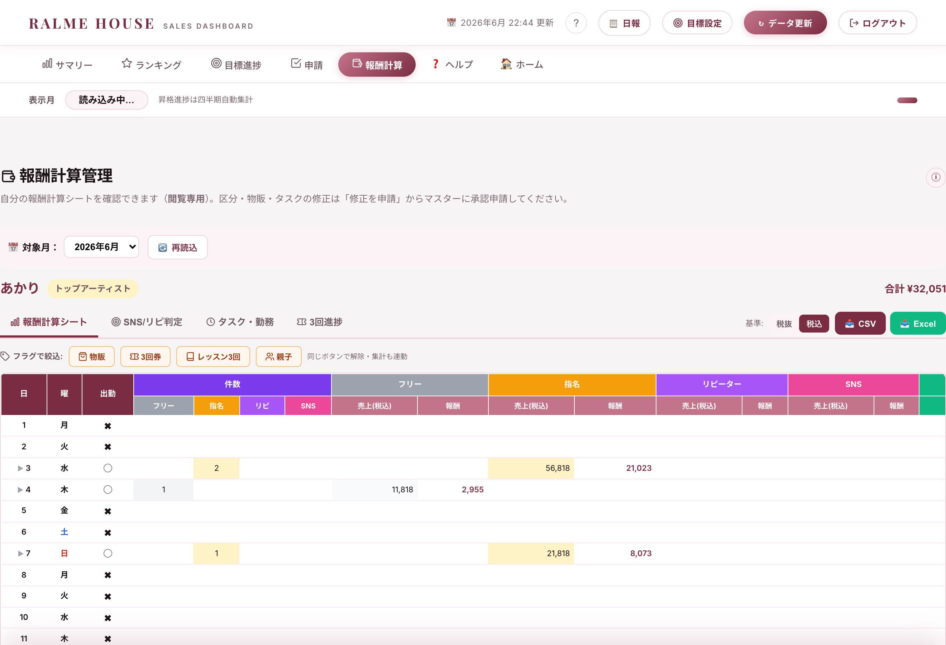Click ログアウト to log out
Viewport: 946px width, 645px height.
[x=877, y=23]
